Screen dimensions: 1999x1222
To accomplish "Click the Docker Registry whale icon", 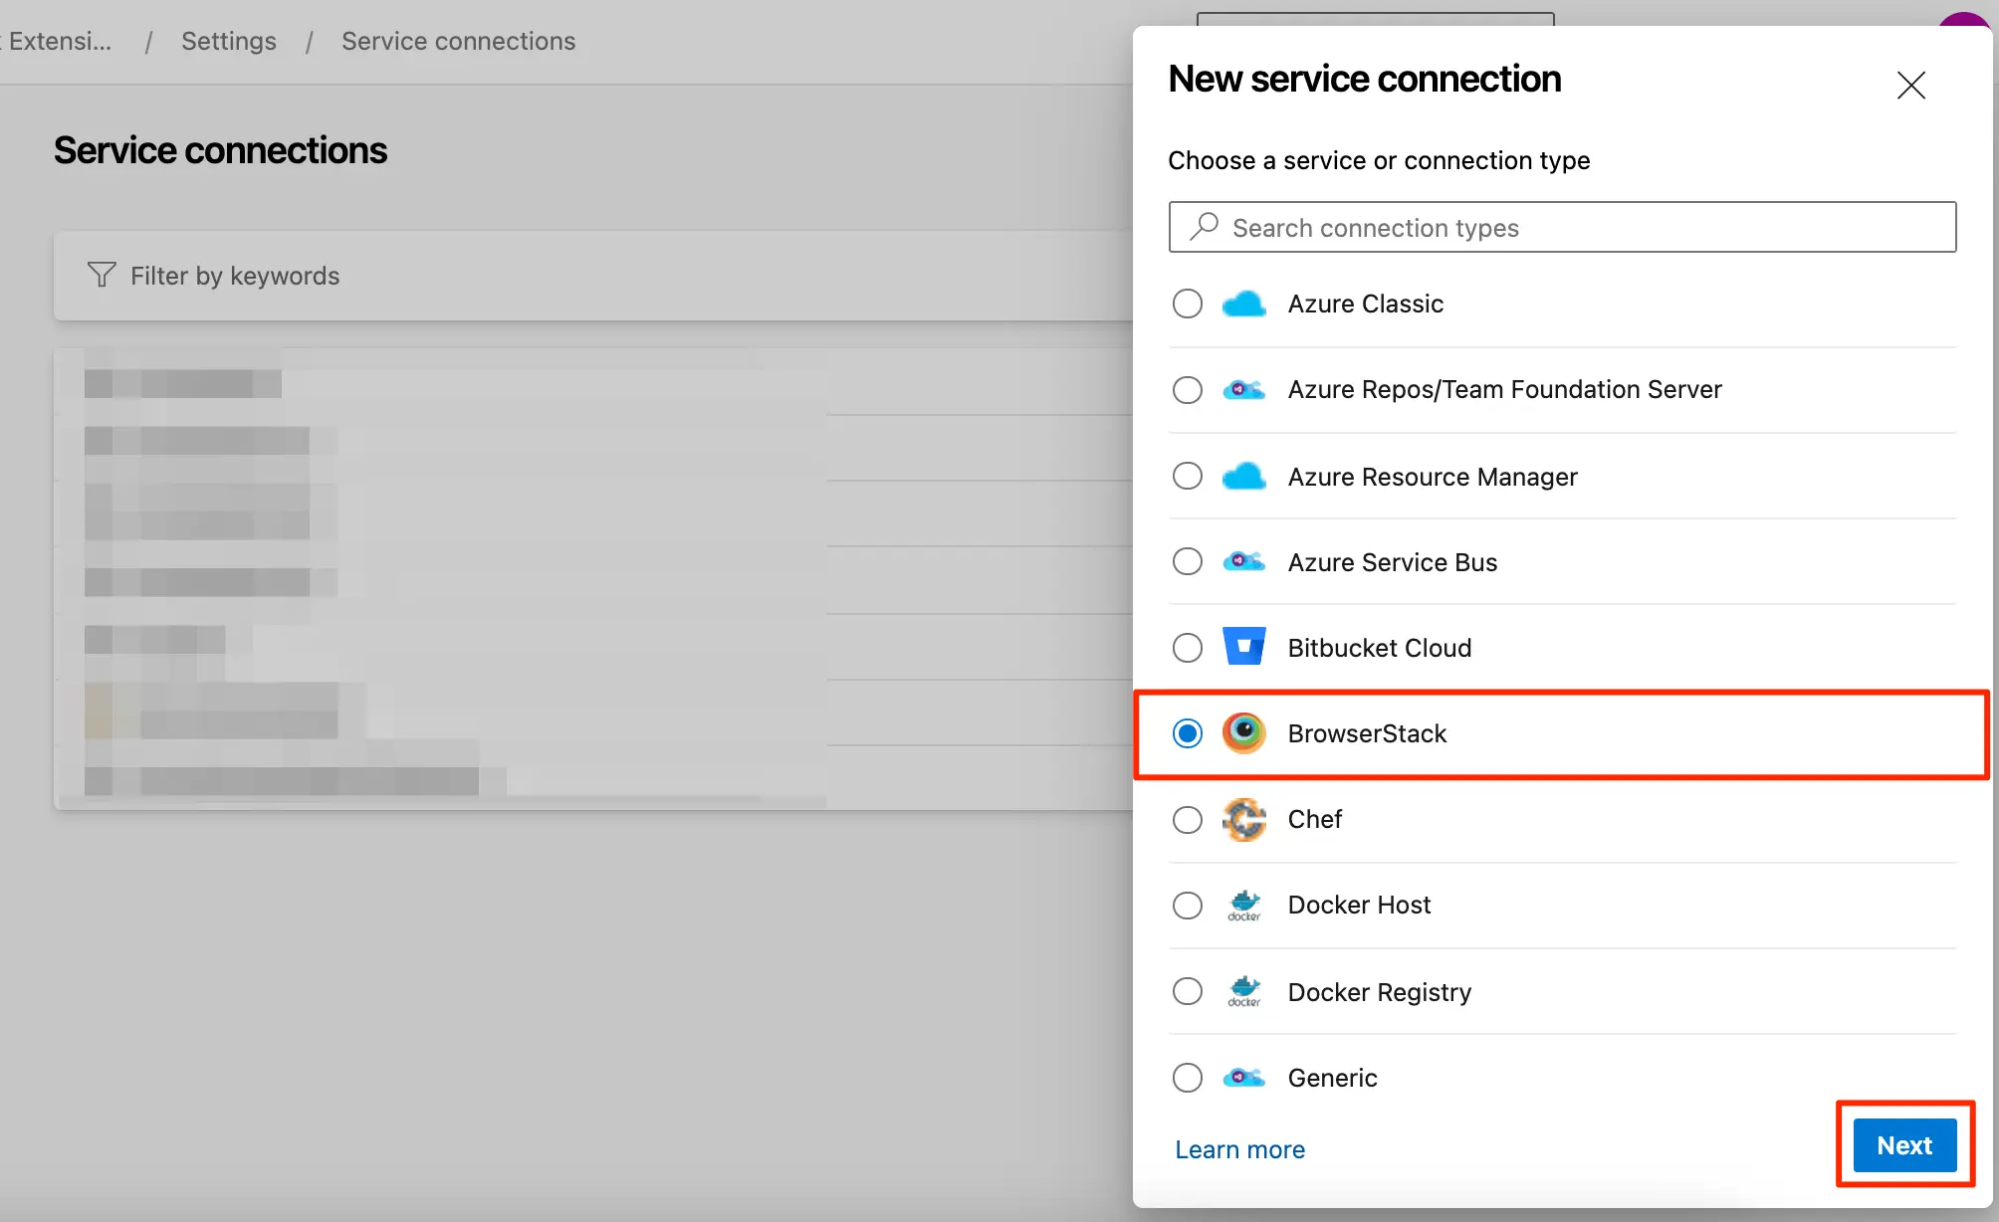I will click(1243, 991).
